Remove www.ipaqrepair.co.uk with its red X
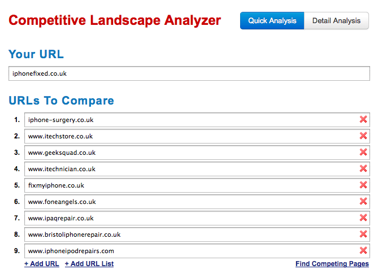 pos(363,218)
